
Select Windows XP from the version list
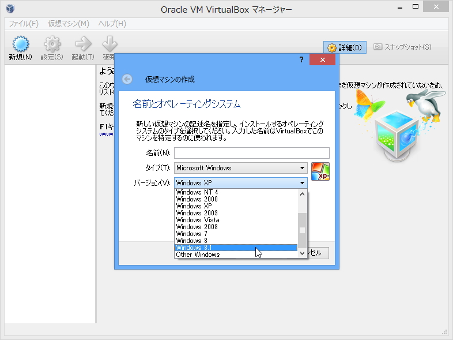pyautogui.click(x=236, y=206)
